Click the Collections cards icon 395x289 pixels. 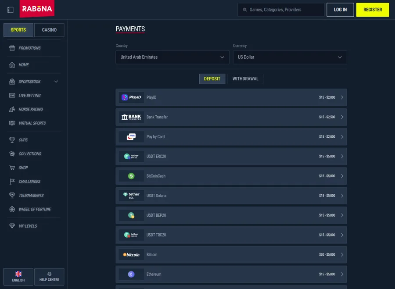[x=12, y=153]
